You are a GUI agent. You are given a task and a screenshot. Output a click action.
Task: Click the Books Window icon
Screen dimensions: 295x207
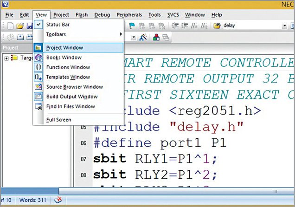click(38, 58)
